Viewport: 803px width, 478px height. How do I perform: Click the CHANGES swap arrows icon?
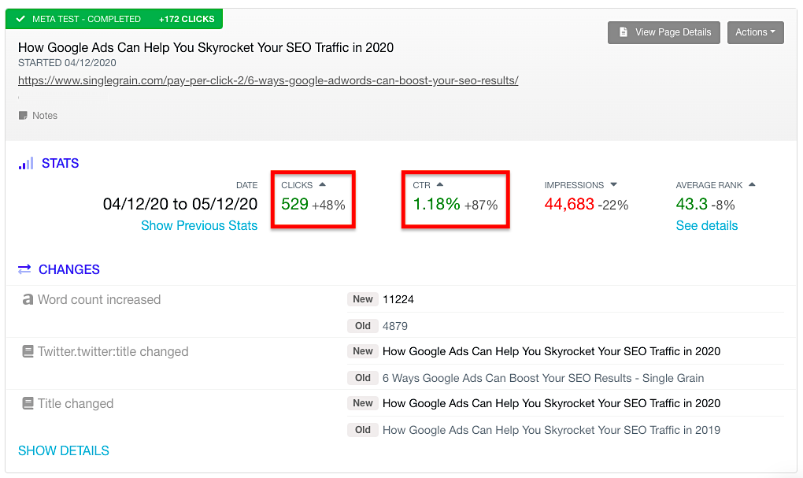(24, 269)
